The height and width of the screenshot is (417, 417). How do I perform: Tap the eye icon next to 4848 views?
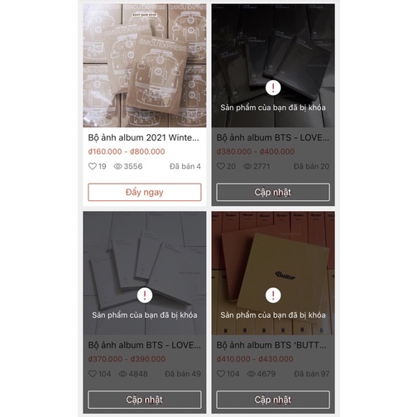[x=122, y=374]
